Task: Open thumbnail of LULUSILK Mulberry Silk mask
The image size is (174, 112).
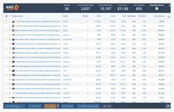Action: 13,93
